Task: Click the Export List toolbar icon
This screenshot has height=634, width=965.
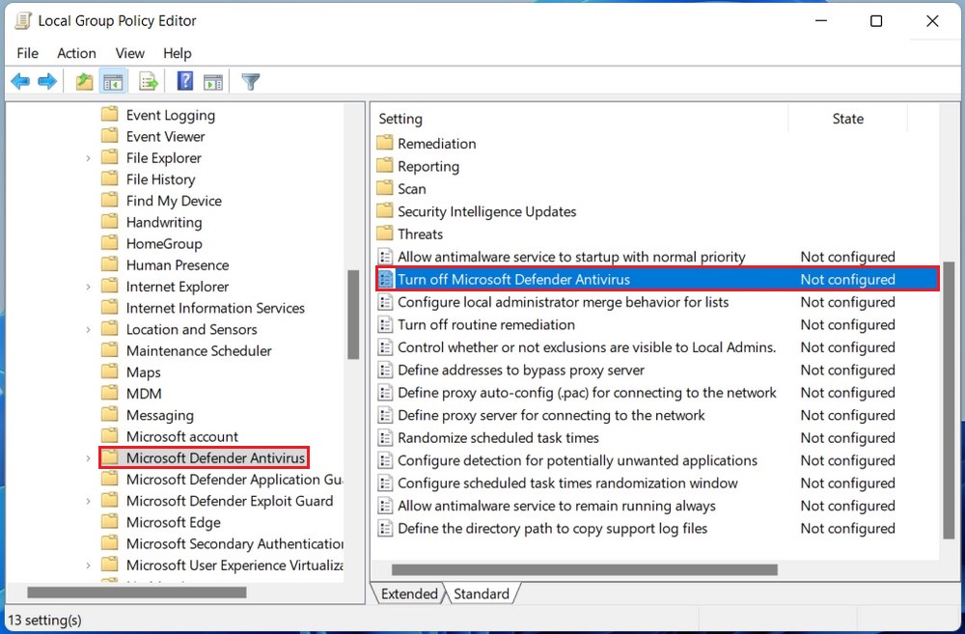Action: click(149, 81)
